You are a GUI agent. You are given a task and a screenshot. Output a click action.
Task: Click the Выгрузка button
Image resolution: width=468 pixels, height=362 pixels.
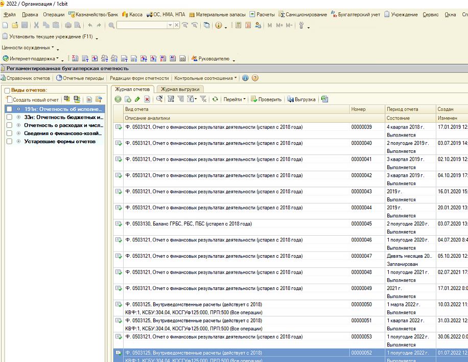(301, 99)
